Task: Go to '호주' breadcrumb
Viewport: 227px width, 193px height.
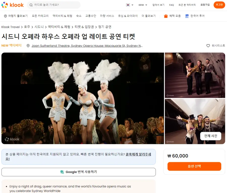Action: coord(27,27)
